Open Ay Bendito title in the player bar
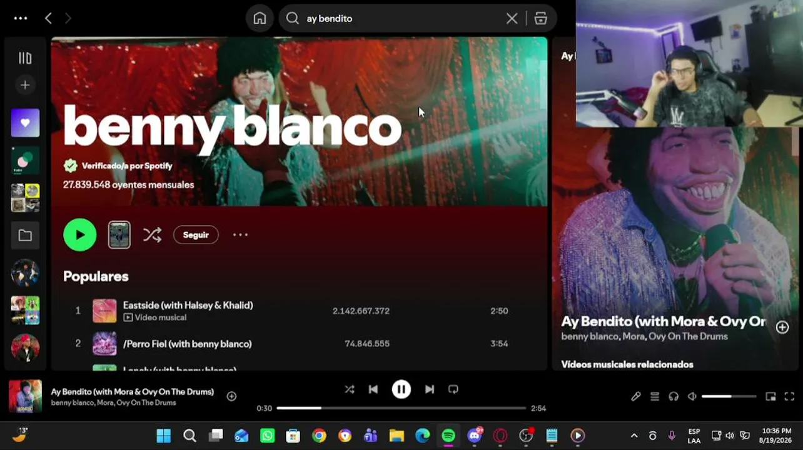 133,392
